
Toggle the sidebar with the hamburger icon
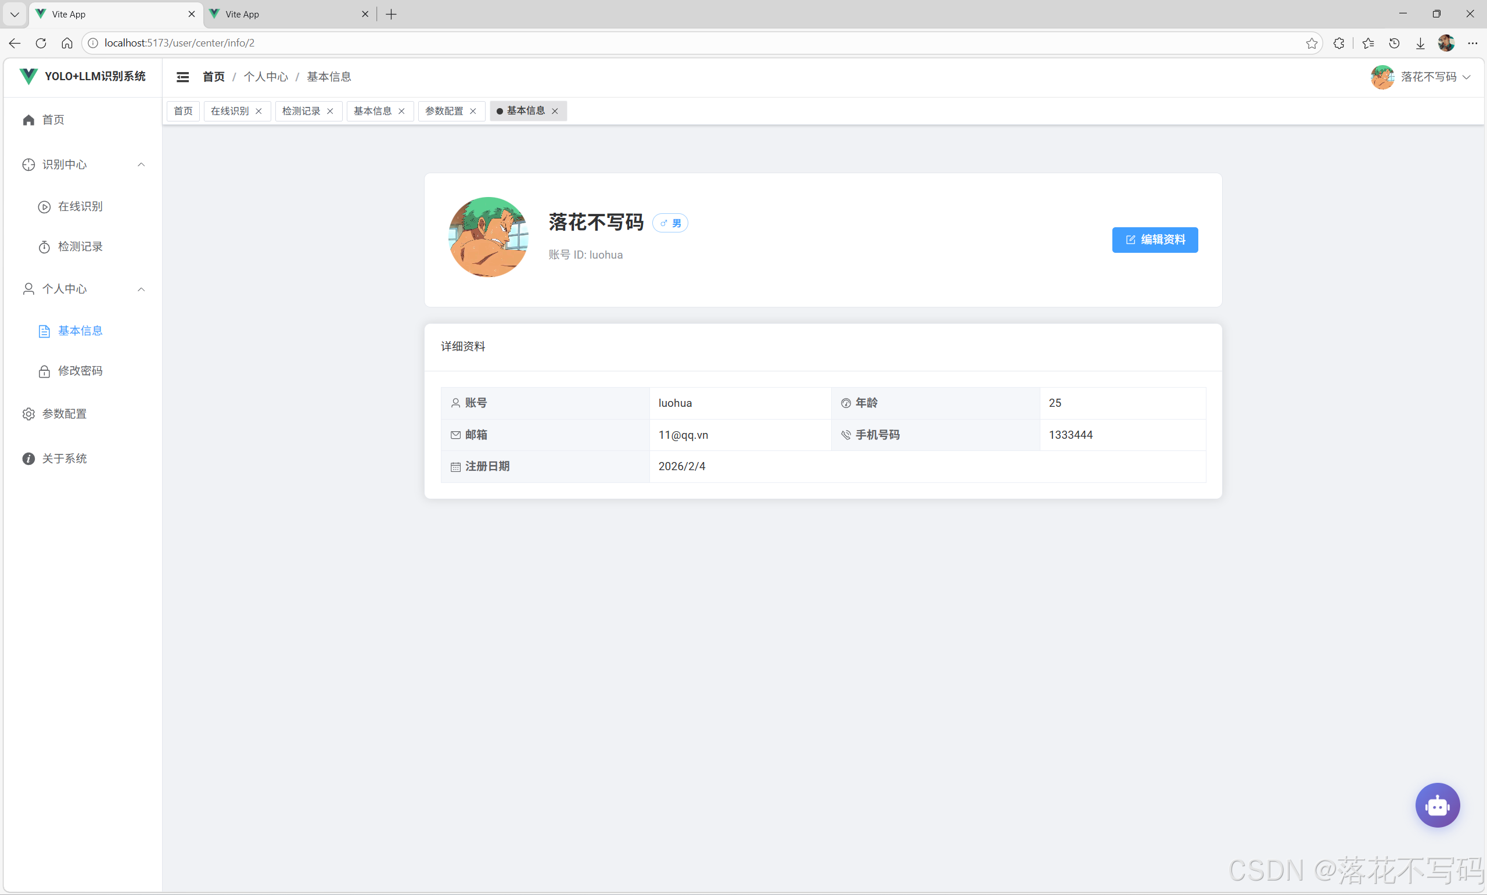(x=183, y=77)
